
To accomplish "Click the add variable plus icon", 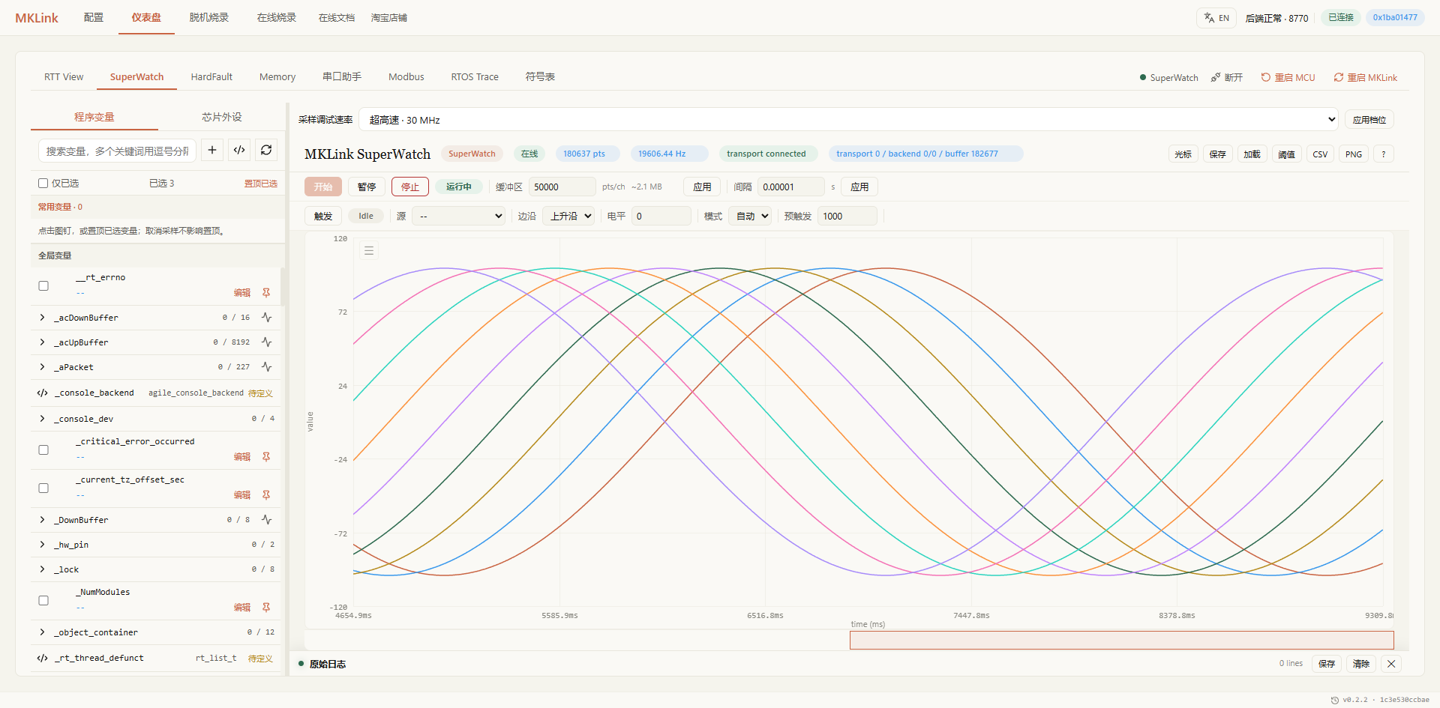I will (212, 151).
